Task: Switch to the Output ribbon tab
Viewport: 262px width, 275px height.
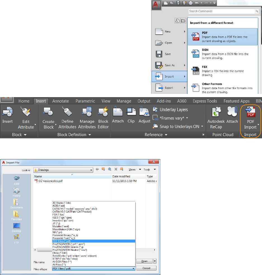Action: click(x=144, y=101)
